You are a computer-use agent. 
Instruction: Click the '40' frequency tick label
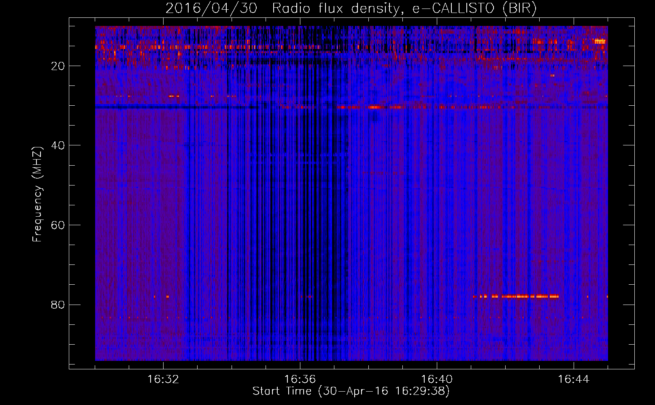(58, 145)
